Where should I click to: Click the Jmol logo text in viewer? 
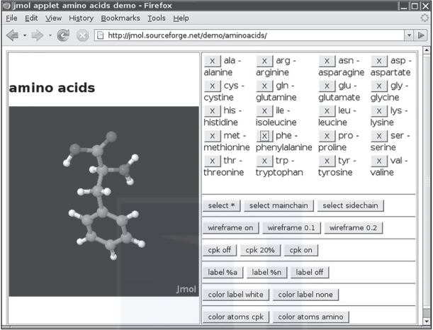tap(186, 289)
